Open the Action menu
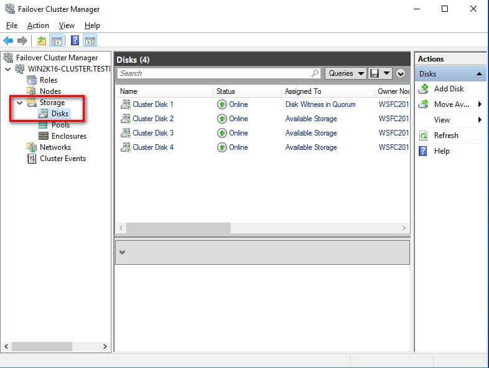 pos(38,25)
